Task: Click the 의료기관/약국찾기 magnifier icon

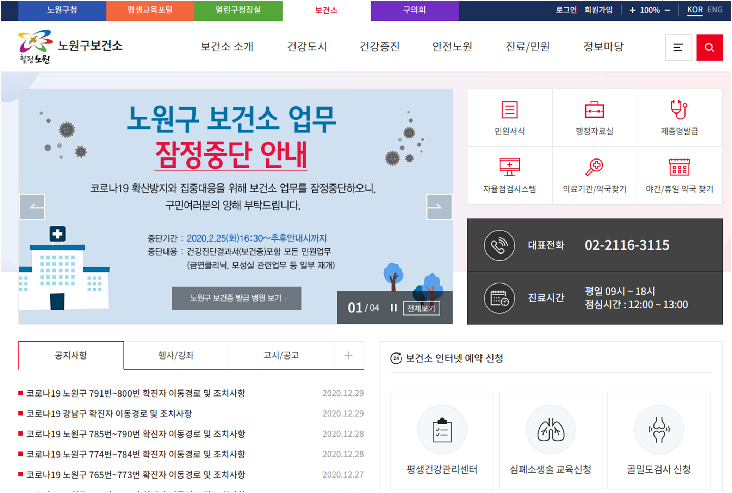Action: pyautogui.click(x=594, y=167)
